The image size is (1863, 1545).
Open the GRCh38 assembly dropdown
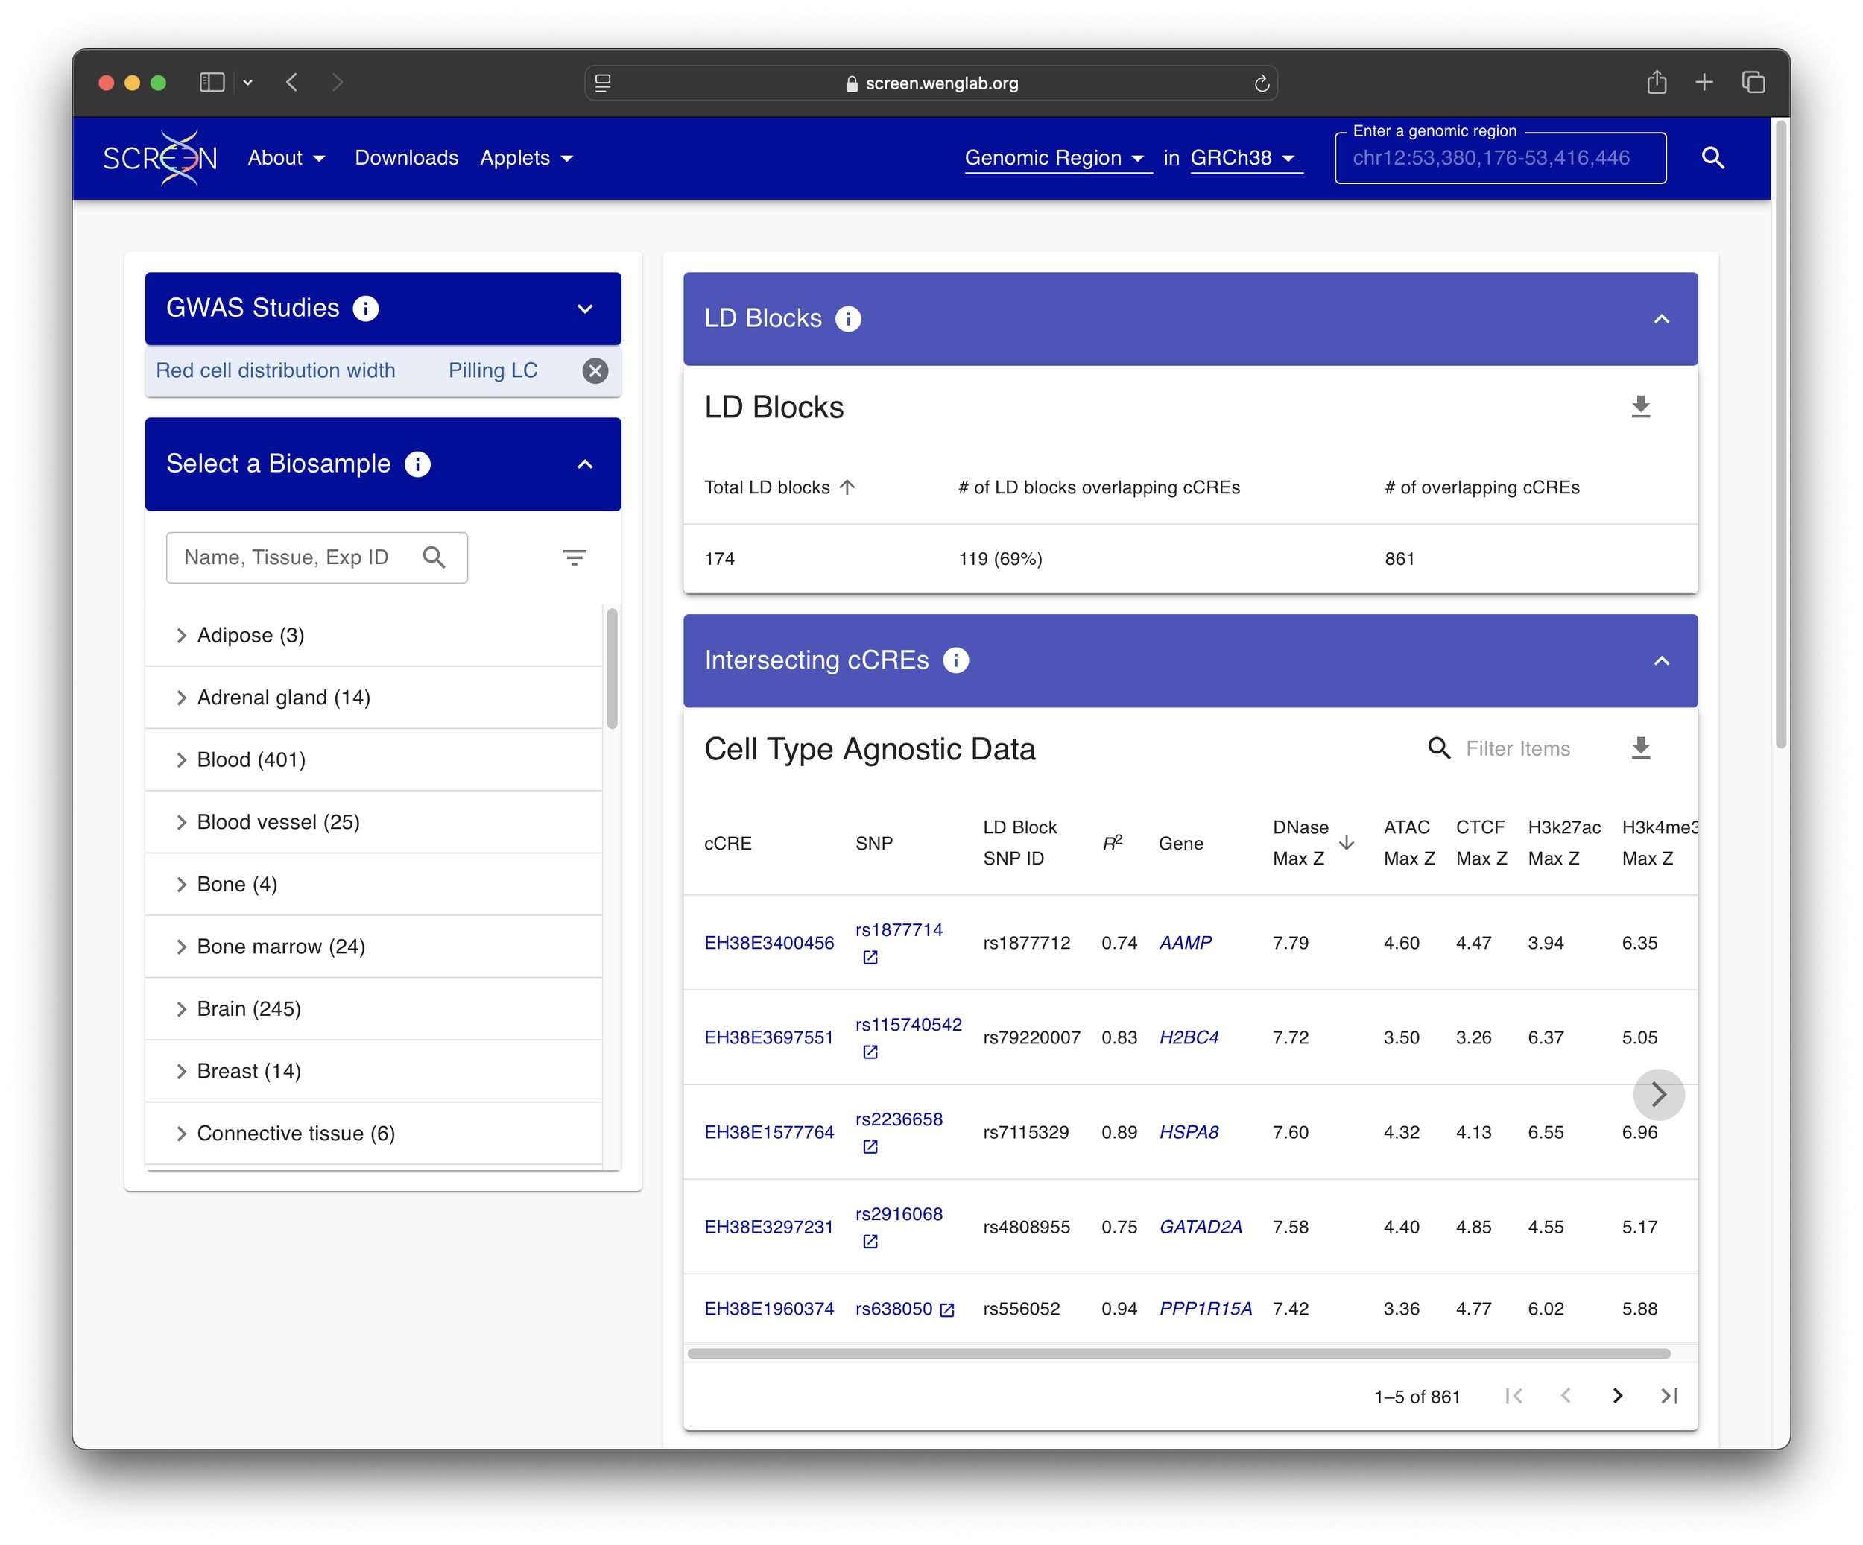tap(1245, 158)
